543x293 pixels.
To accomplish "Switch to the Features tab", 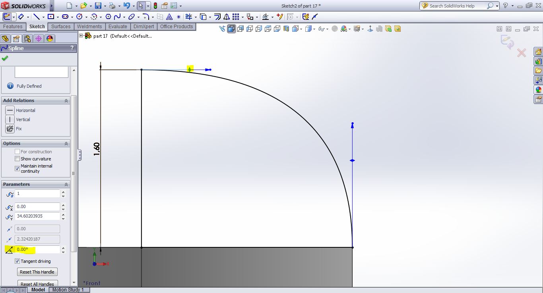I will pyautogui.click(x=13, y=27).
